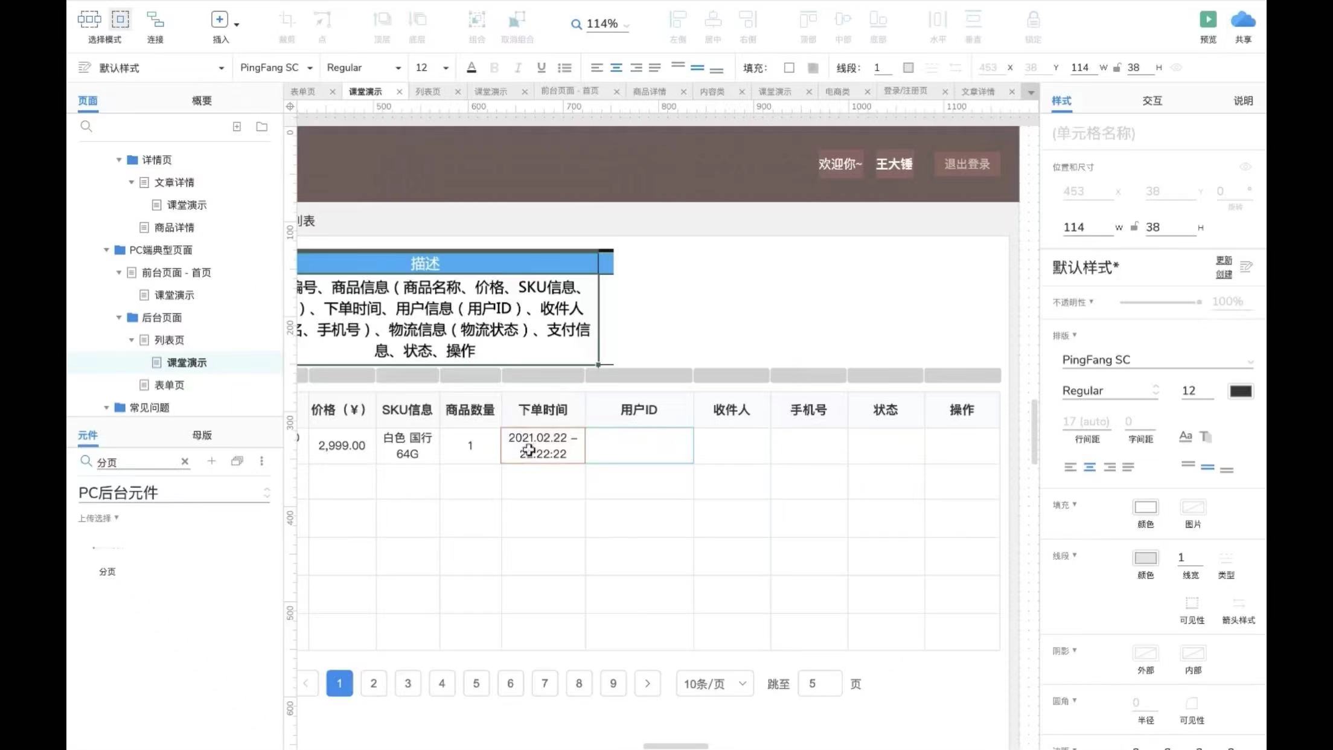Switch to the 交互 tab

(x=1152, y=101)
